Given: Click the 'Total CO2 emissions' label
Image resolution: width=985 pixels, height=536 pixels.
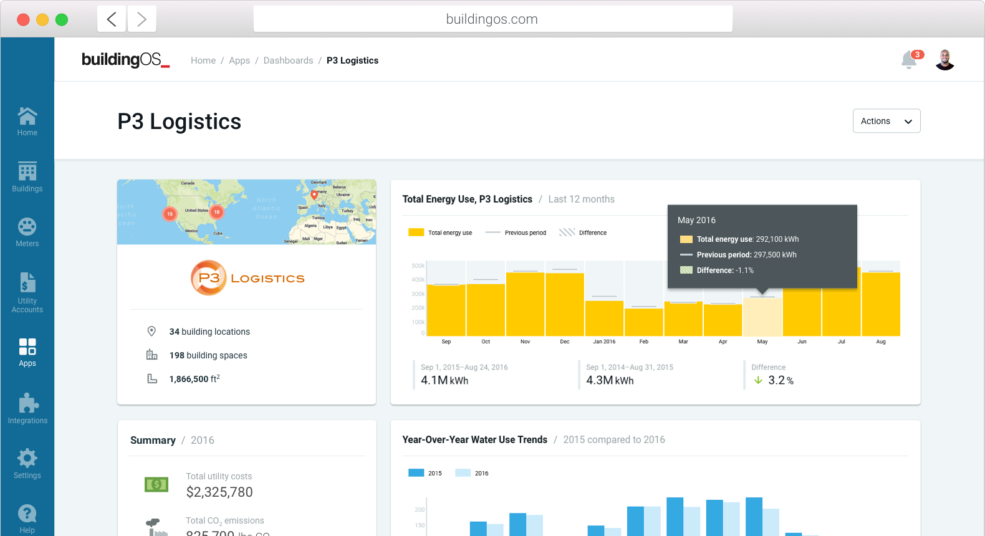Looking at the screenshot, I should [225, 521].
